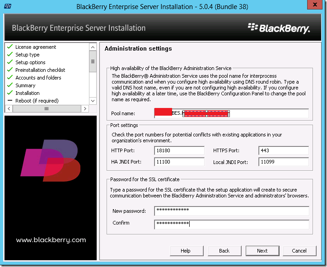The height and width of the screenshot is (267, 327).
Task: Open Help for administration settings
Action: (187, 251)
